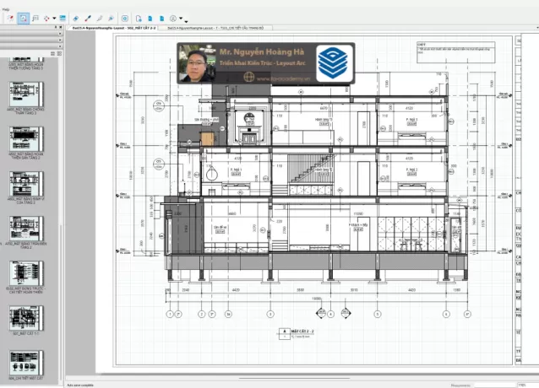Open the S01_MẶT CẮT 1-1 page thumbnail

coord(26,318)
